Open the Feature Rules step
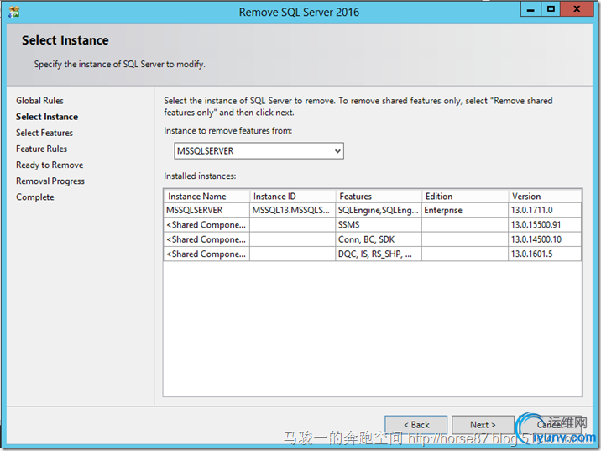The width and height of the screenshot is (601, 451). (x=41, y=149)
